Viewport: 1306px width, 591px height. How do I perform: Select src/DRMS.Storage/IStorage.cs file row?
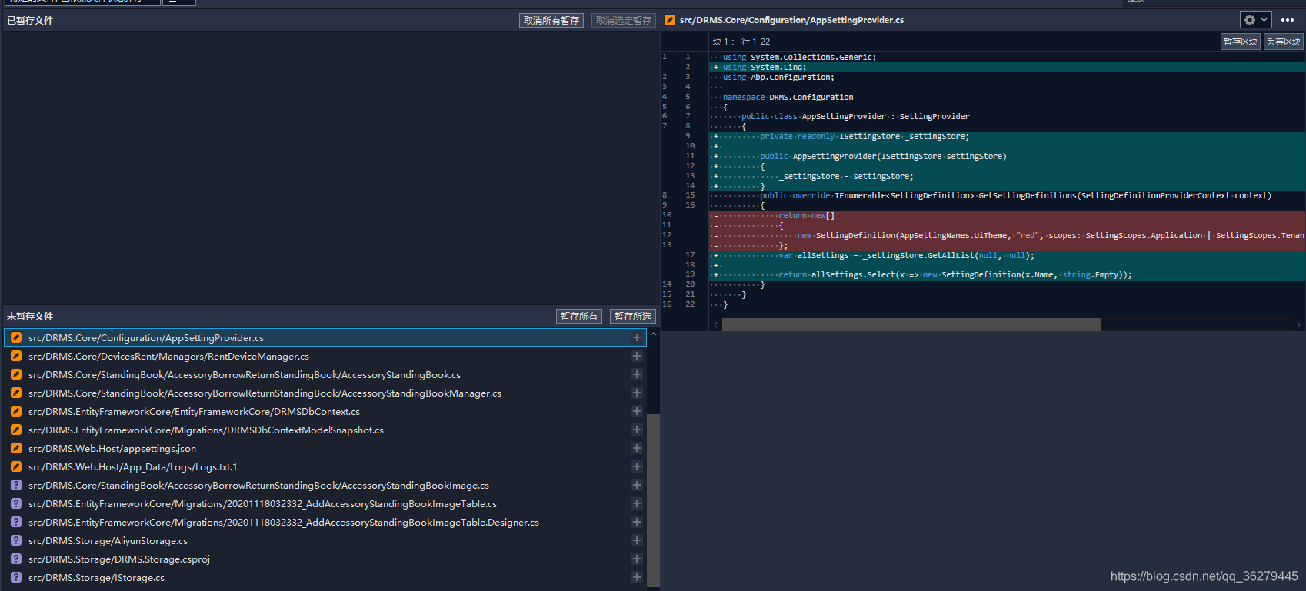click(325, 577)
